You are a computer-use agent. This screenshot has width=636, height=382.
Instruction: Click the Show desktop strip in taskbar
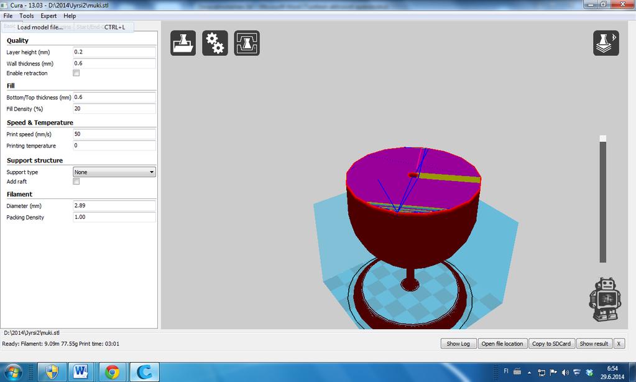pos(633,372)
